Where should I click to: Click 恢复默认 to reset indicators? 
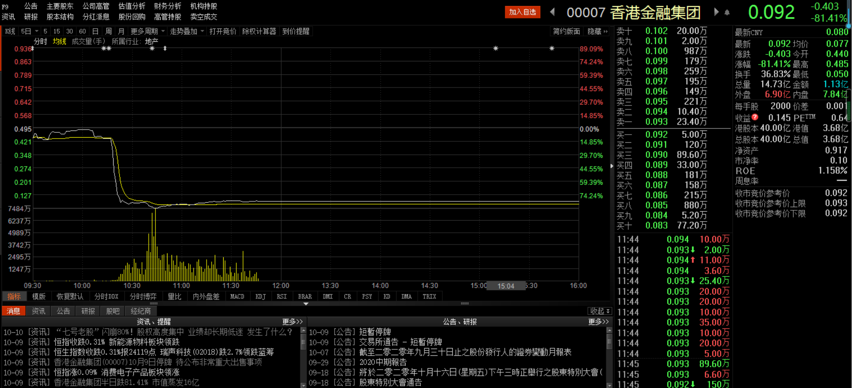point(70,296)
